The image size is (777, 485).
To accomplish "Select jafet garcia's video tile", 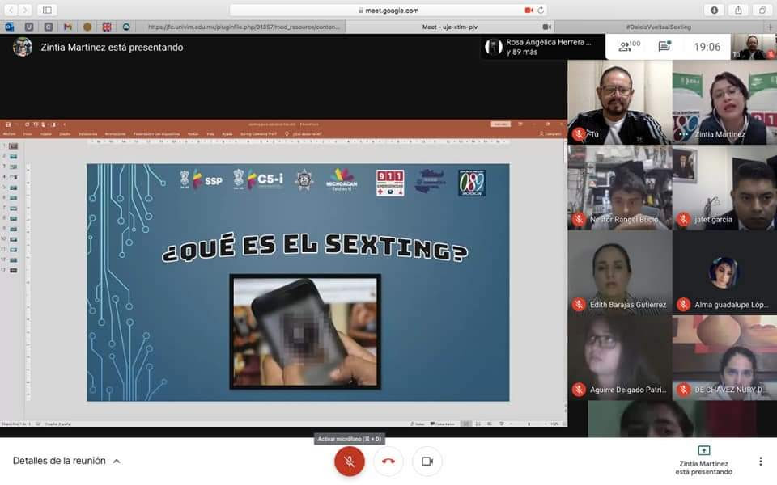I will tap(724, 188).
